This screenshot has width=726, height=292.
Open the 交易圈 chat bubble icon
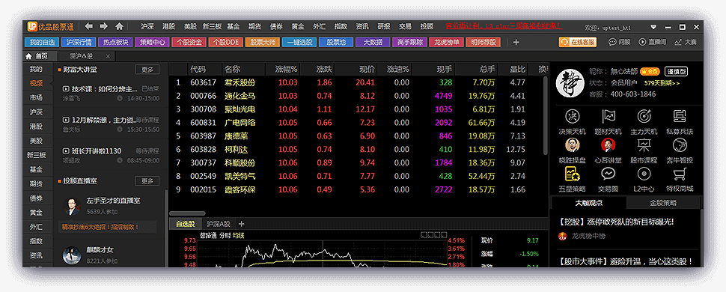pyautogui.click(x=608, y=174)
